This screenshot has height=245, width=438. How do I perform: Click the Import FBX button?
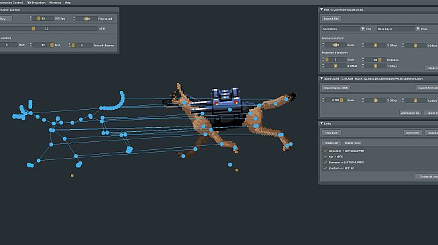(332, 19)
